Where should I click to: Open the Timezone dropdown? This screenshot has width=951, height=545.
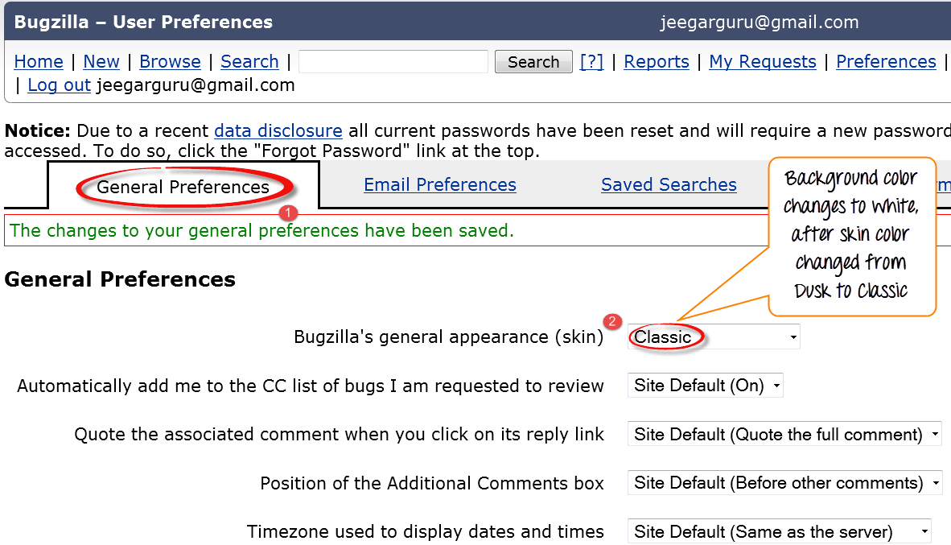tap(779, 532)
